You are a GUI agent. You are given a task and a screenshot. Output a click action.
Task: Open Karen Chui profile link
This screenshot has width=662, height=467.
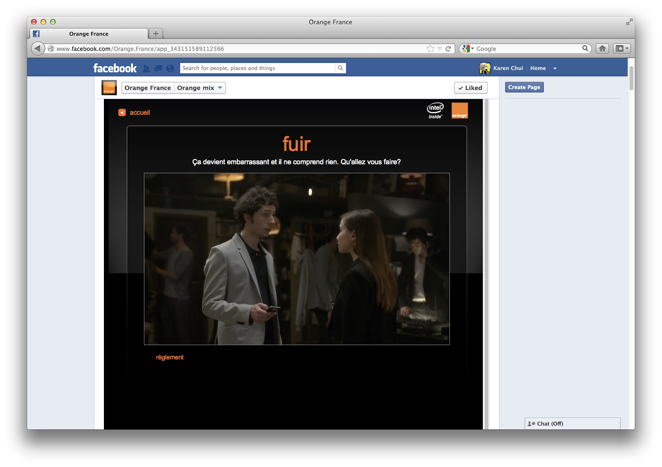coord(508,68)
